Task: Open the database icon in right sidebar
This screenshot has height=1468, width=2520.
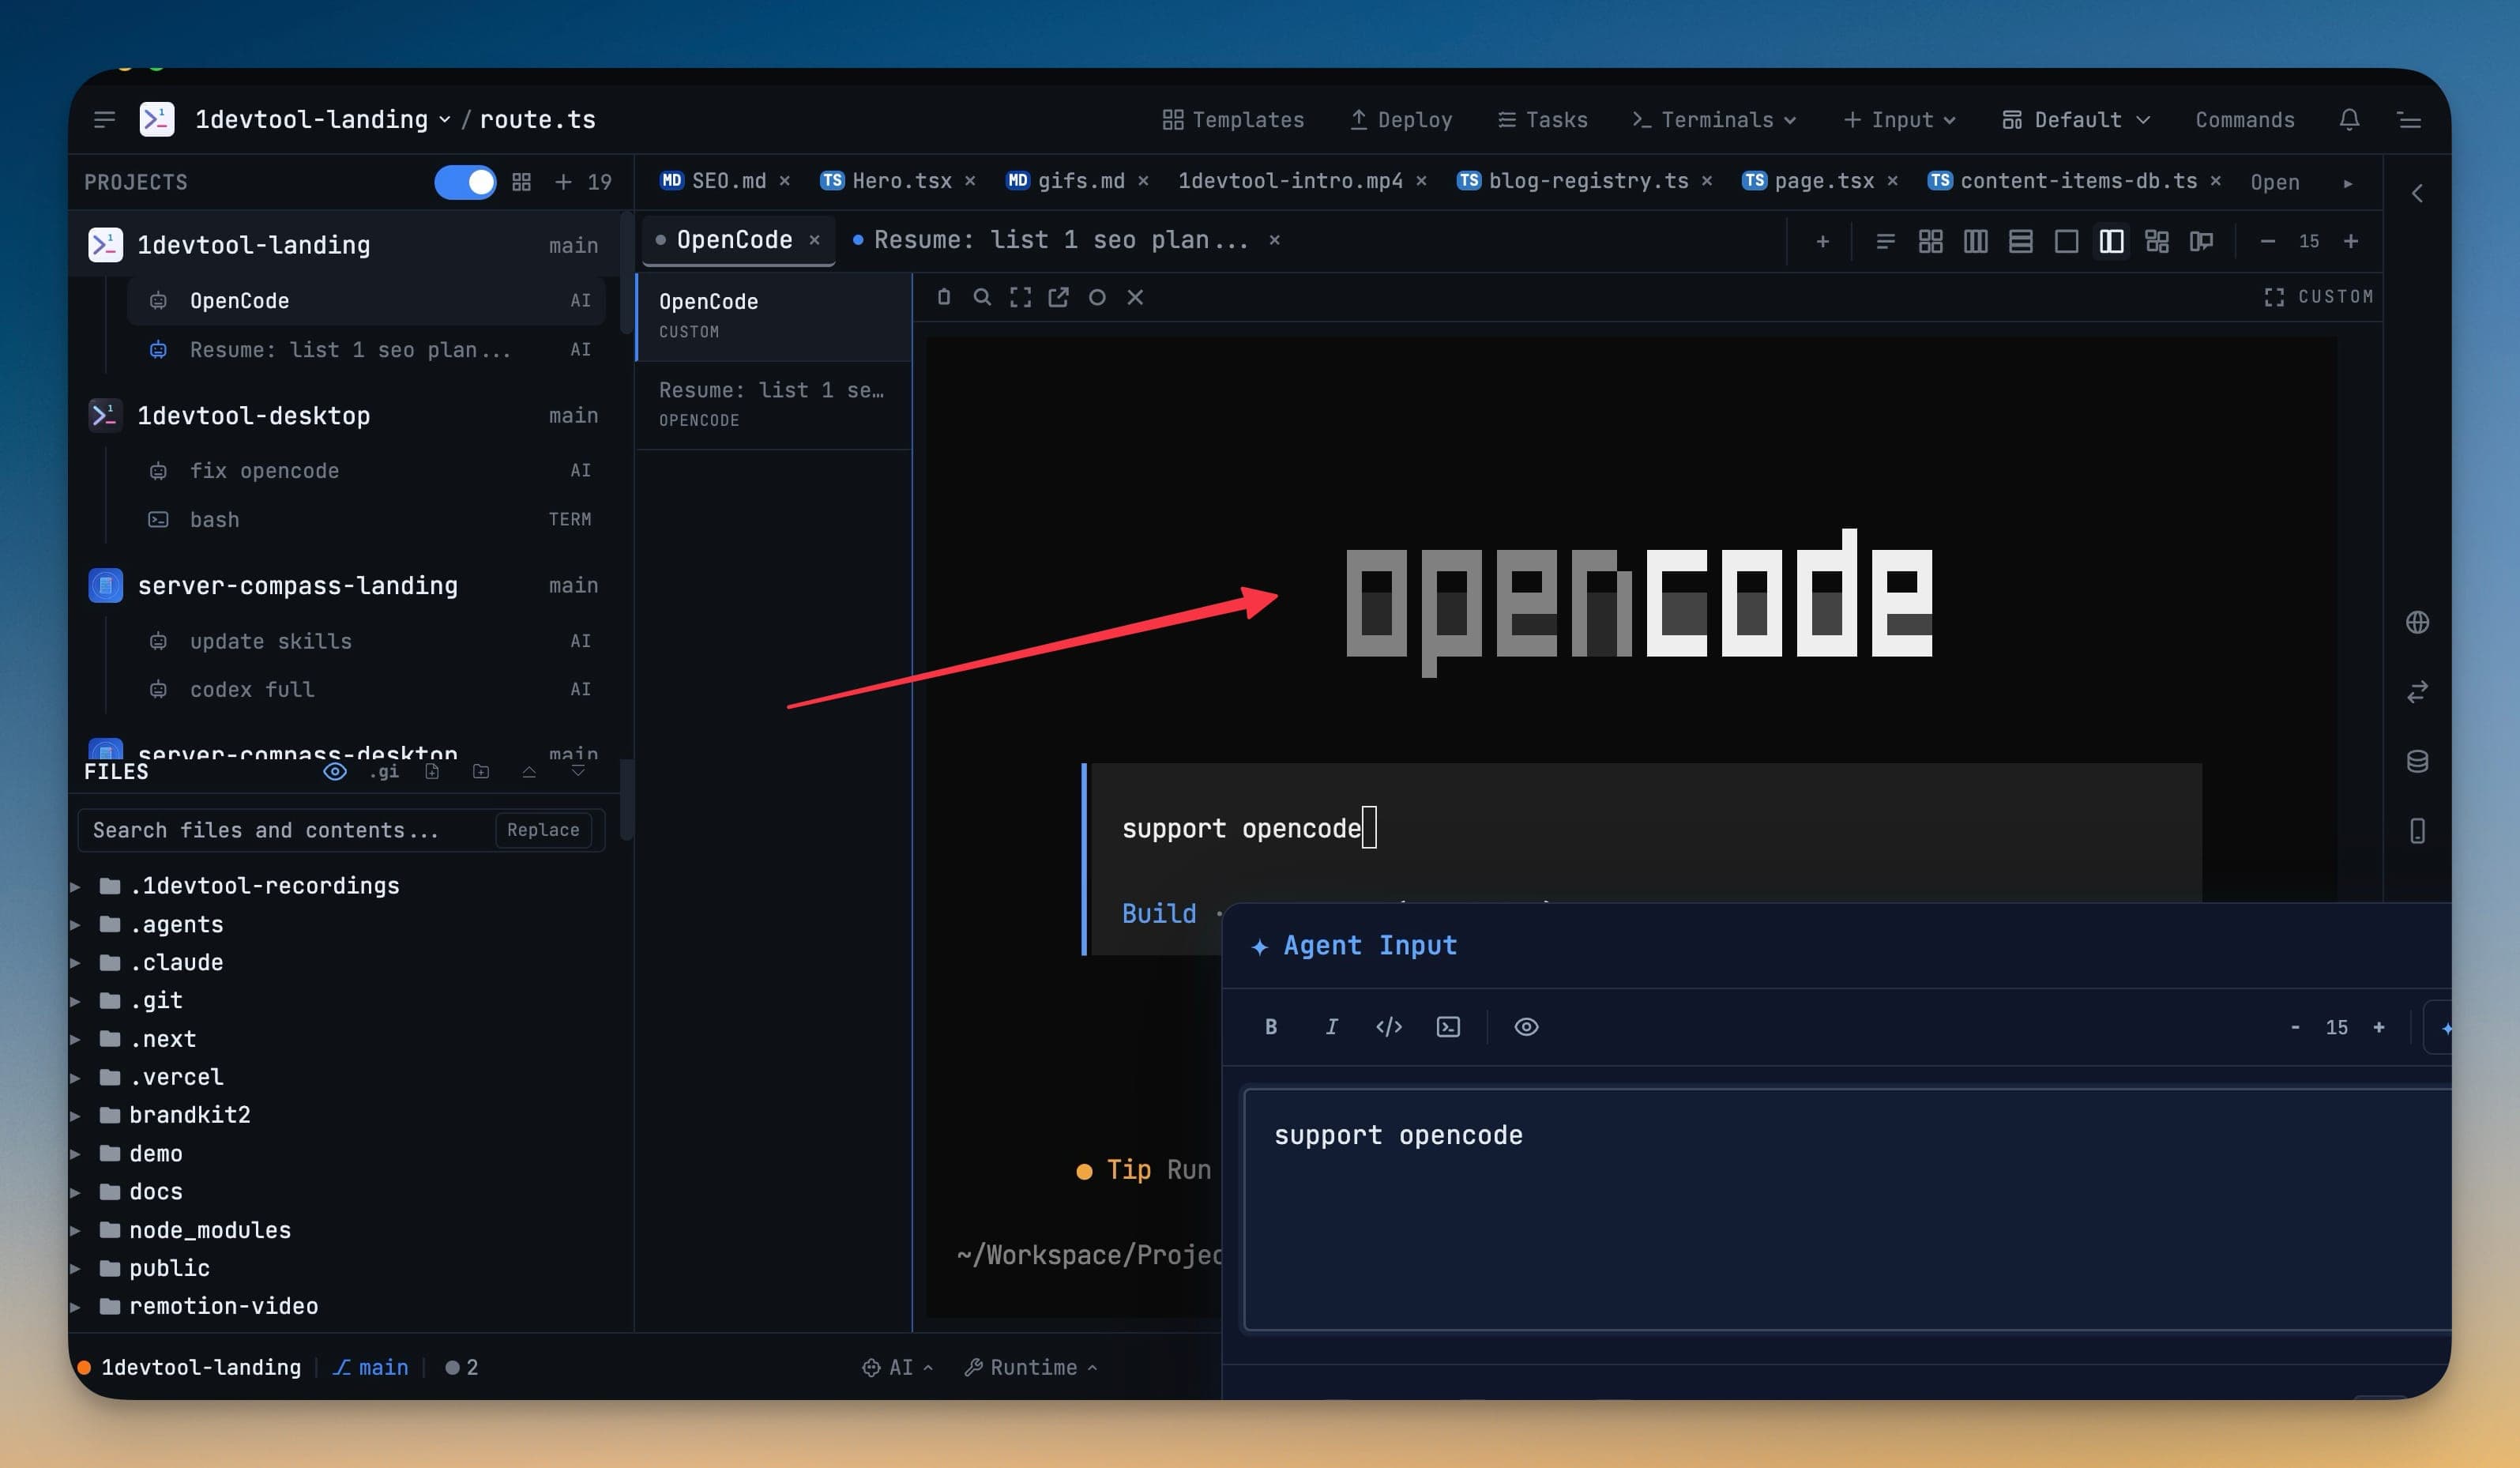Action: click(2416, 761)
